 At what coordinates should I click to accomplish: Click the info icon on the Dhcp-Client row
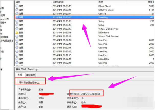coord(17,5)
